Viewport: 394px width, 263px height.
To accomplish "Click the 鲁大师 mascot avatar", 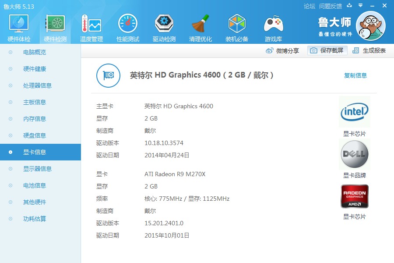I will point(371,26).
